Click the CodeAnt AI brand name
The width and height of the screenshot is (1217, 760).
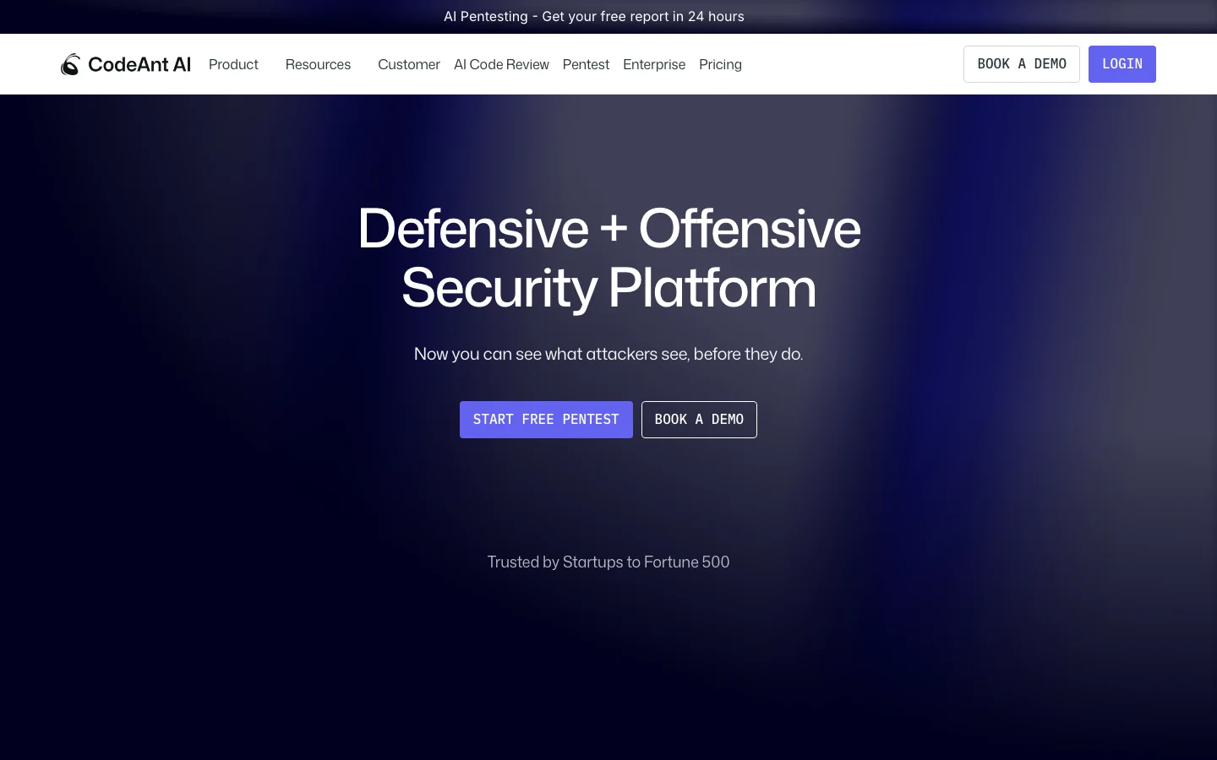coord(139,64)
